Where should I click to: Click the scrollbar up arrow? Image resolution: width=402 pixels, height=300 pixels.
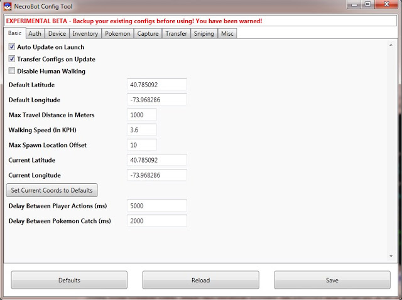pyautogui.click(x=391, y=45)
